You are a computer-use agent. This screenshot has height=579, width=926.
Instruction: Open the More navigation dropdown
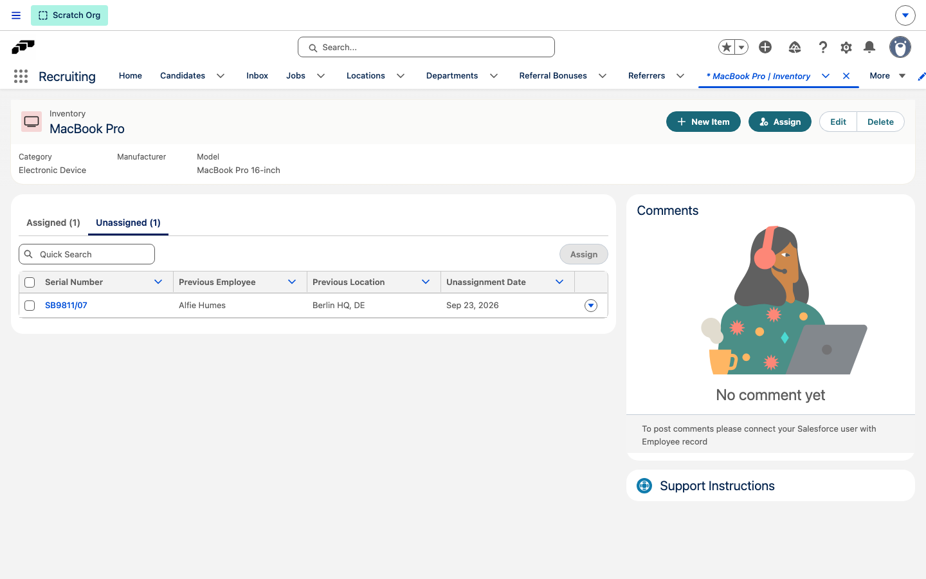(887, 76)
